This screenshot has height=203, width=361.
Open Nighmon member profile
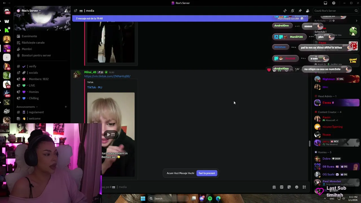pos(337,79)
